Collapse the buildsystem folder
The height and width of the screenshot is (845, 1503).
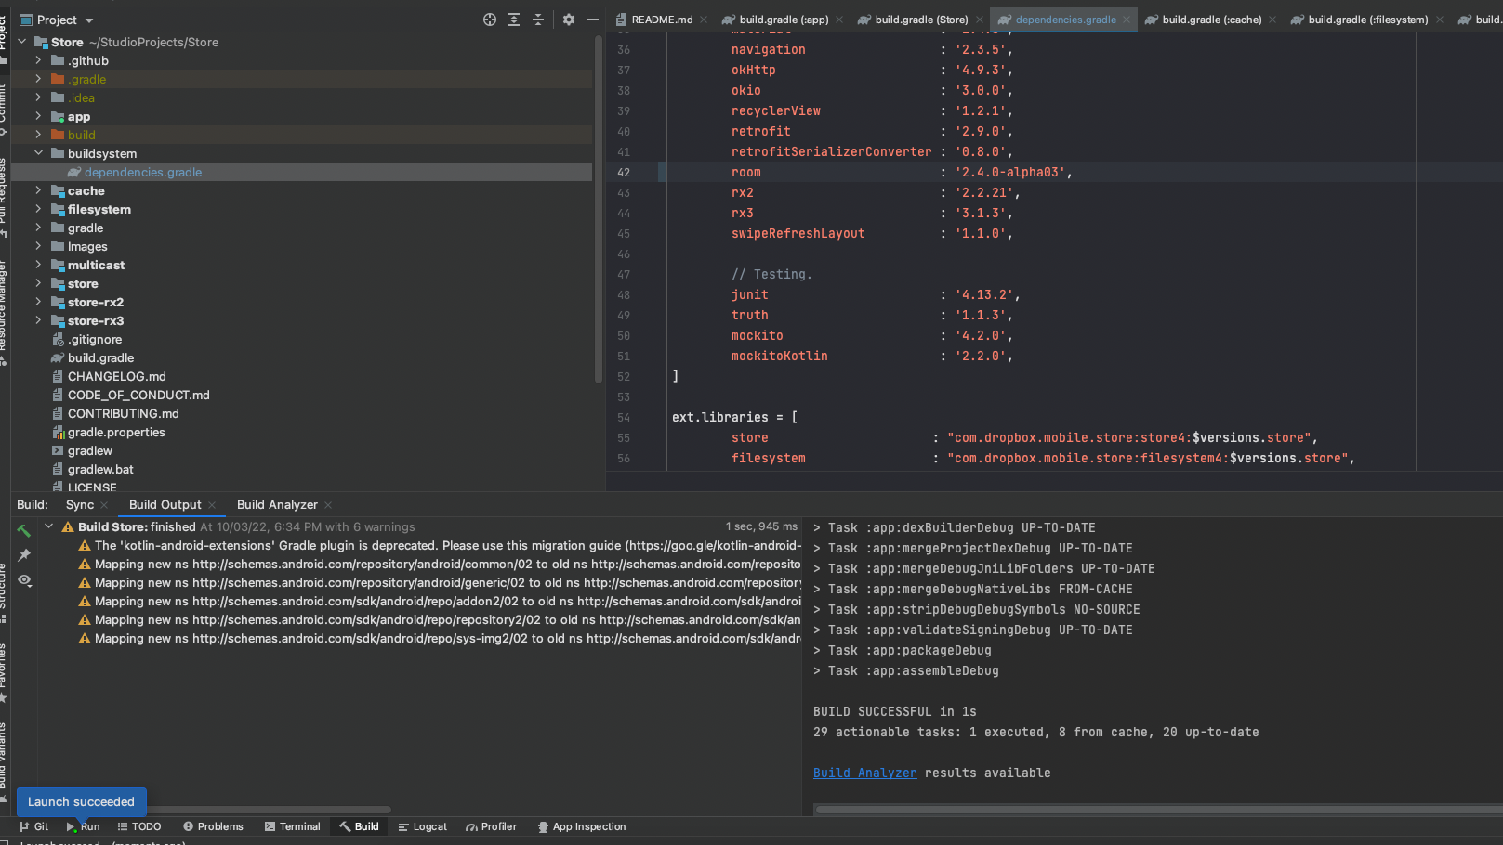[x=39, y=153]
